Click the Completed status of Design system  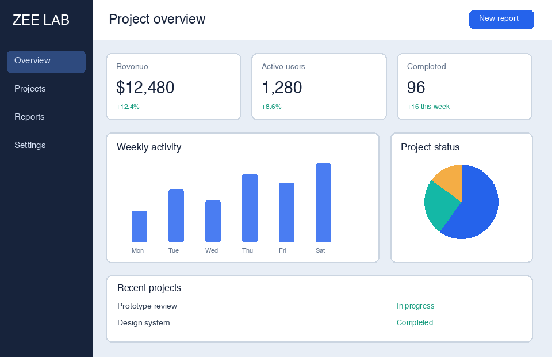(x=415, y=322)
